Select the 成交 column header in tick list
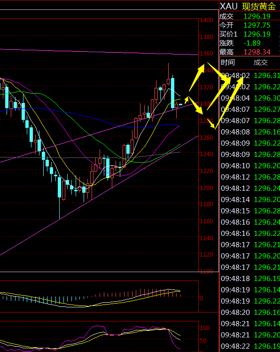Screen dimensions: 280x352 pos(260,63)
